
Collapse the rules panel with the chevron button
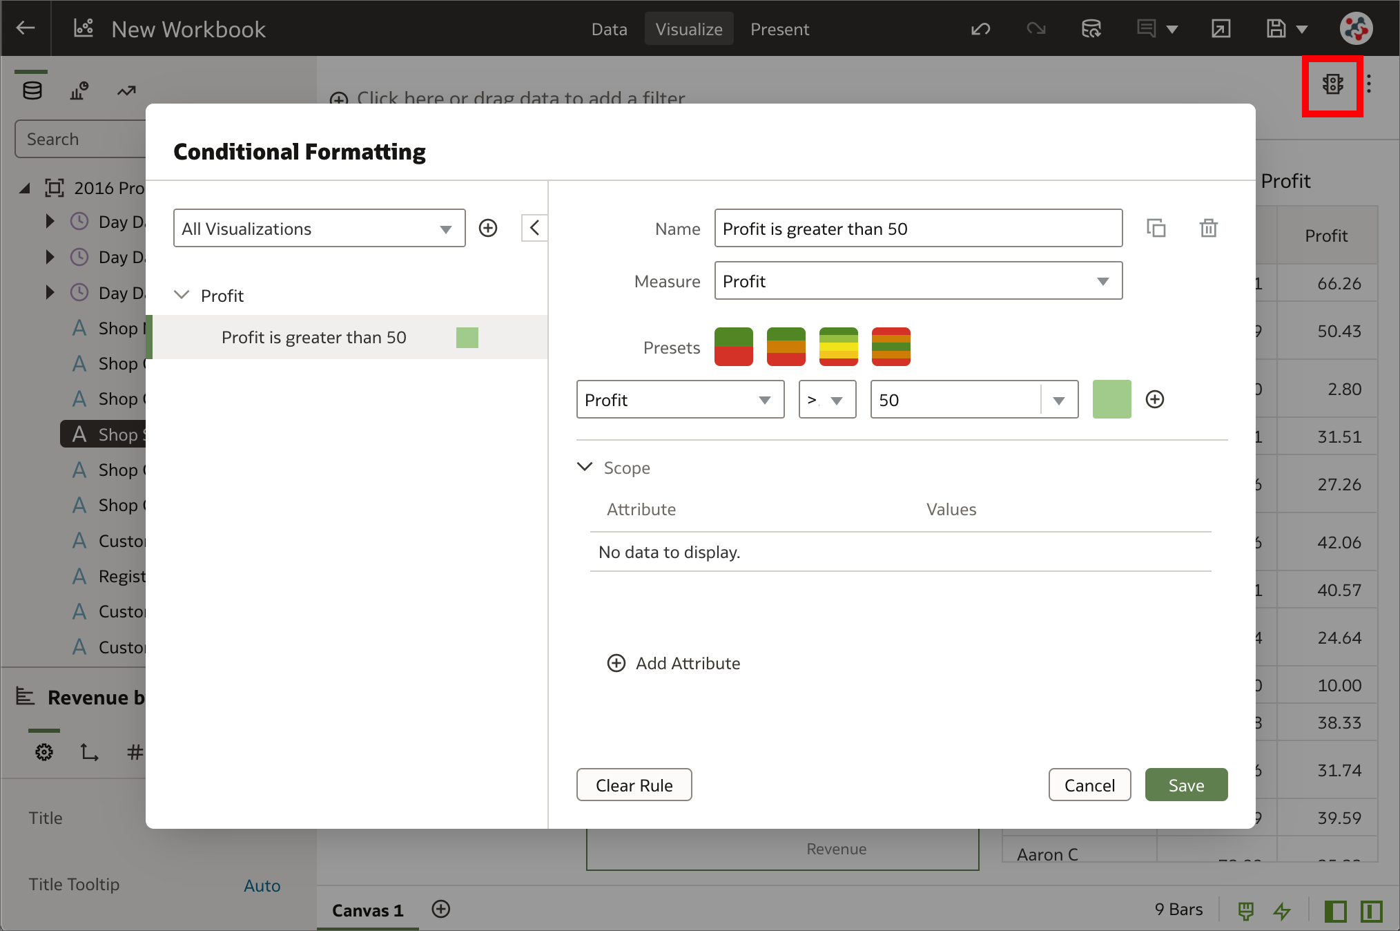click(534, 228)
